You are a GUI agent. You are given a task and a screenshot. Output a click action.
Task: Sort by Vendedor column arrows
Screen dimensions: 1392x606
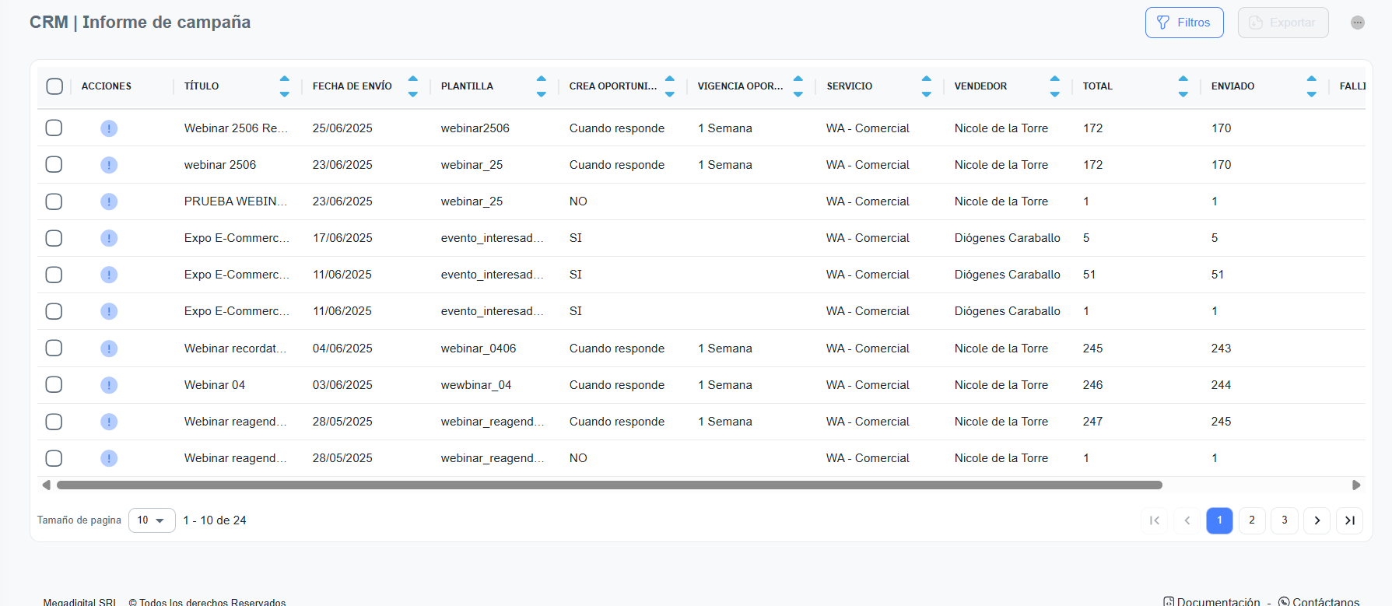1054,86
